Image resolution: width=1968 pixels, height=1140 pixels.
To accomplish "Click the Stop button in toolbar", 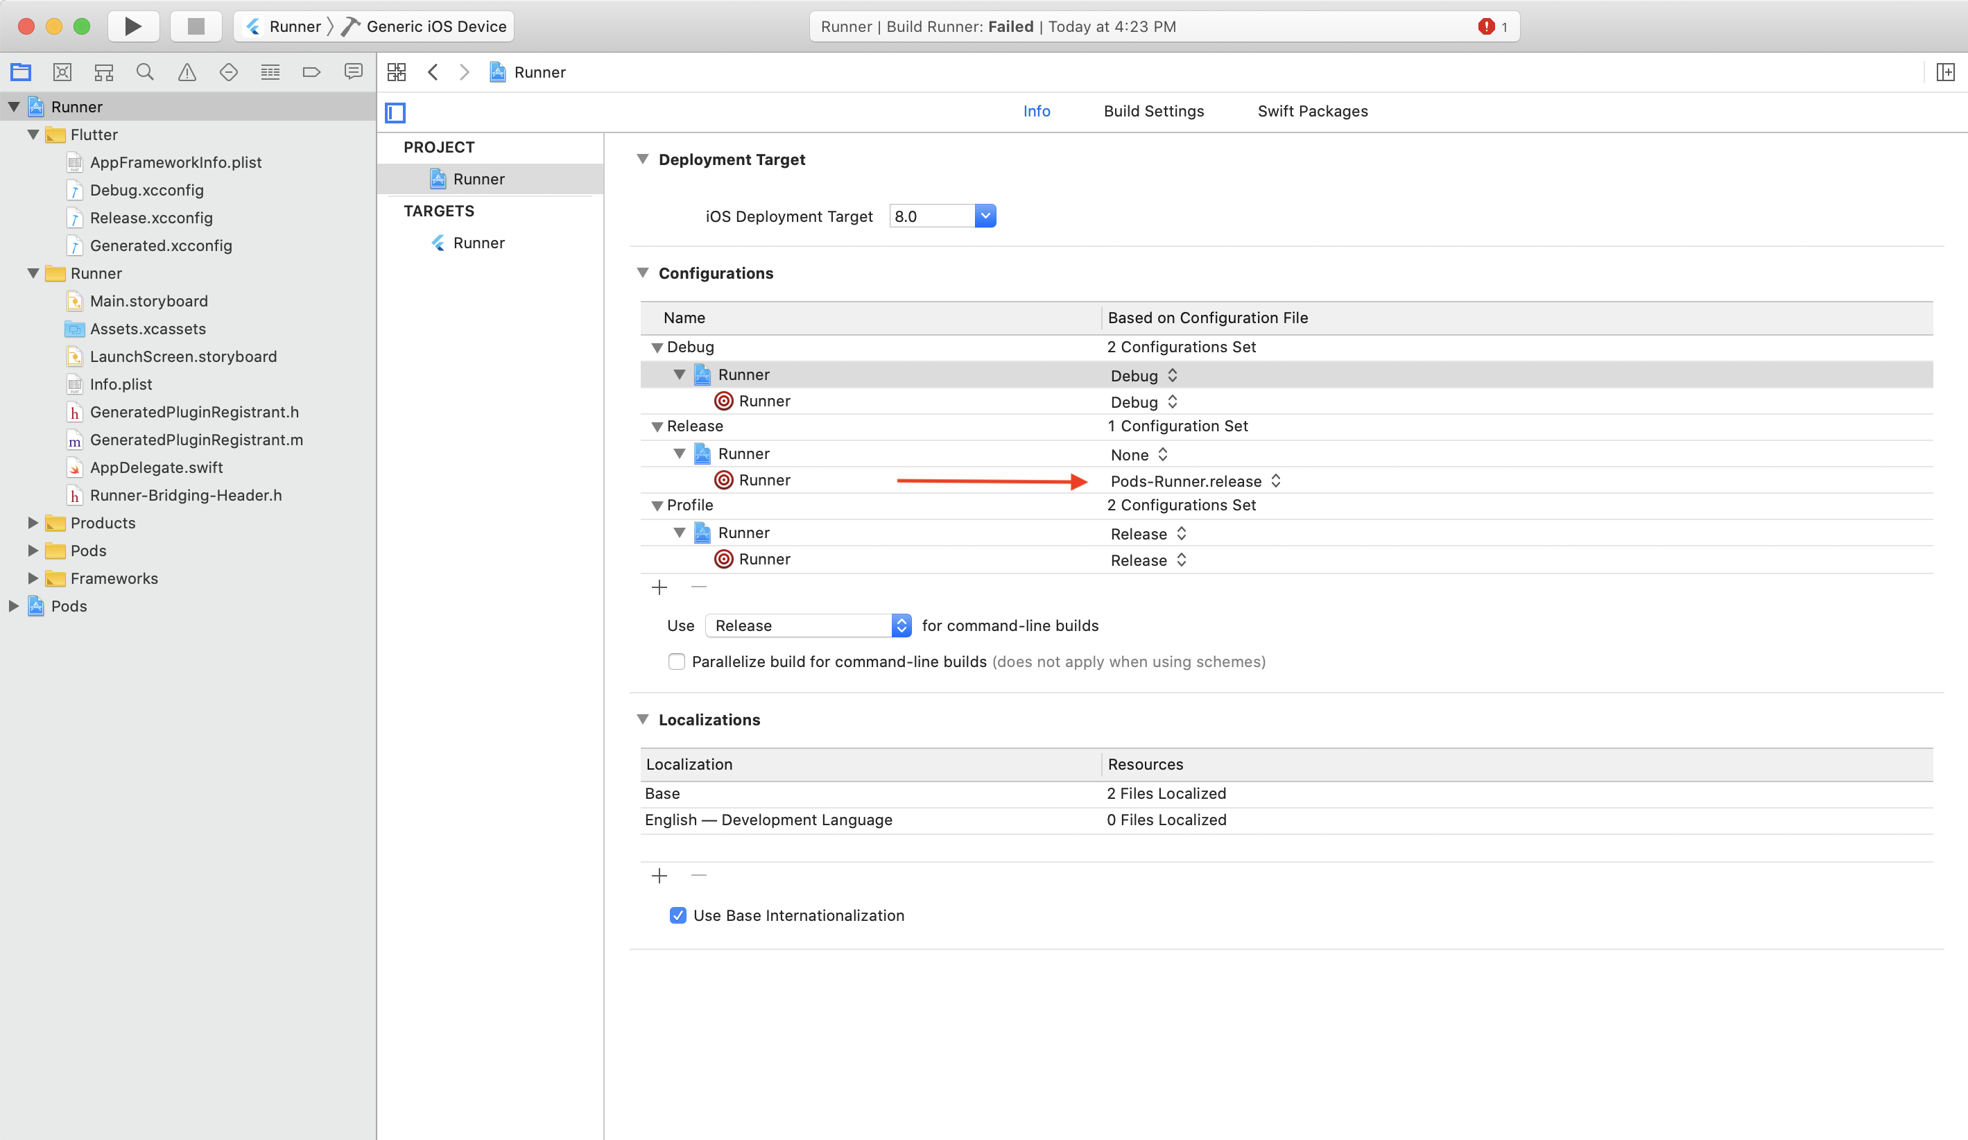I will tap(196, 26).
